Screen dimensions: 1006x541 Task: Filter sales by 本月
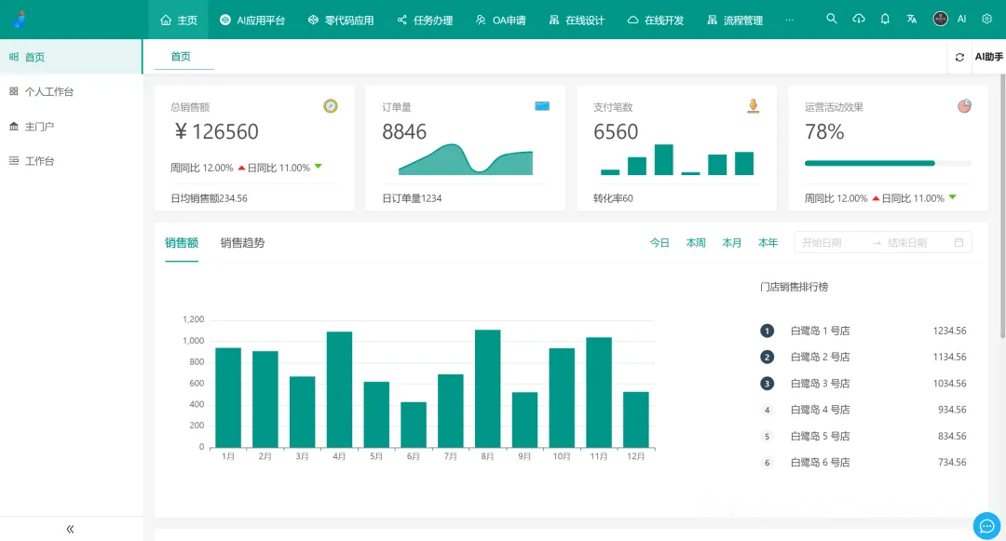point(732,243)
